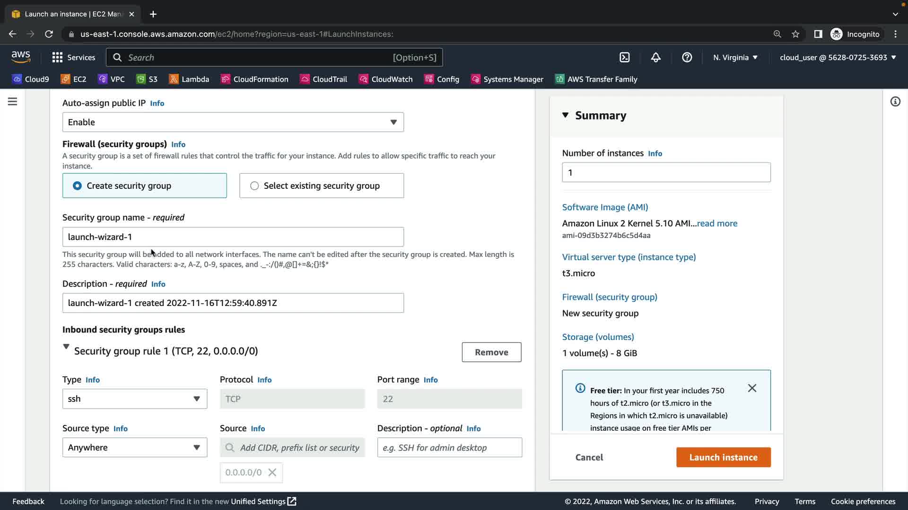Click the Security group name input field
This screenshot has height=510, width=908.
click(233, 237)
